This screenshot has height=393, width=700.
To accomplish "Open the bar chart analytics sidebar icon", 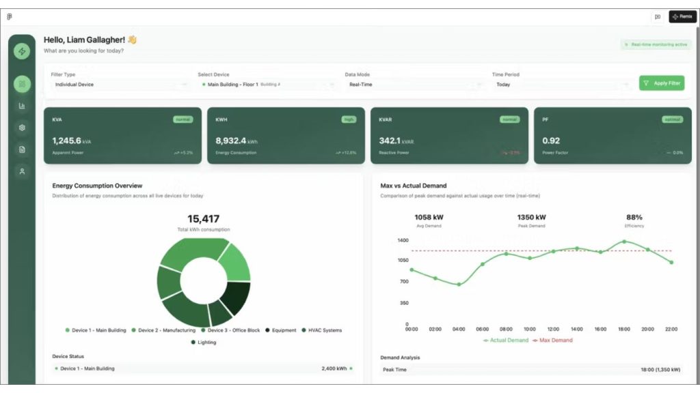I will coord(22,106).
